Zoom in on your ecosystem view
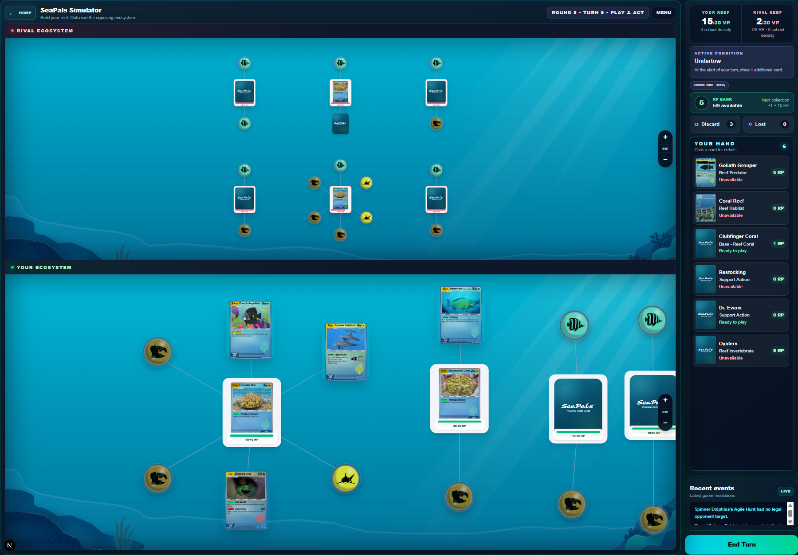Image resolution: width=798 pixels, height=555 pixels. (x=665, y=400)
